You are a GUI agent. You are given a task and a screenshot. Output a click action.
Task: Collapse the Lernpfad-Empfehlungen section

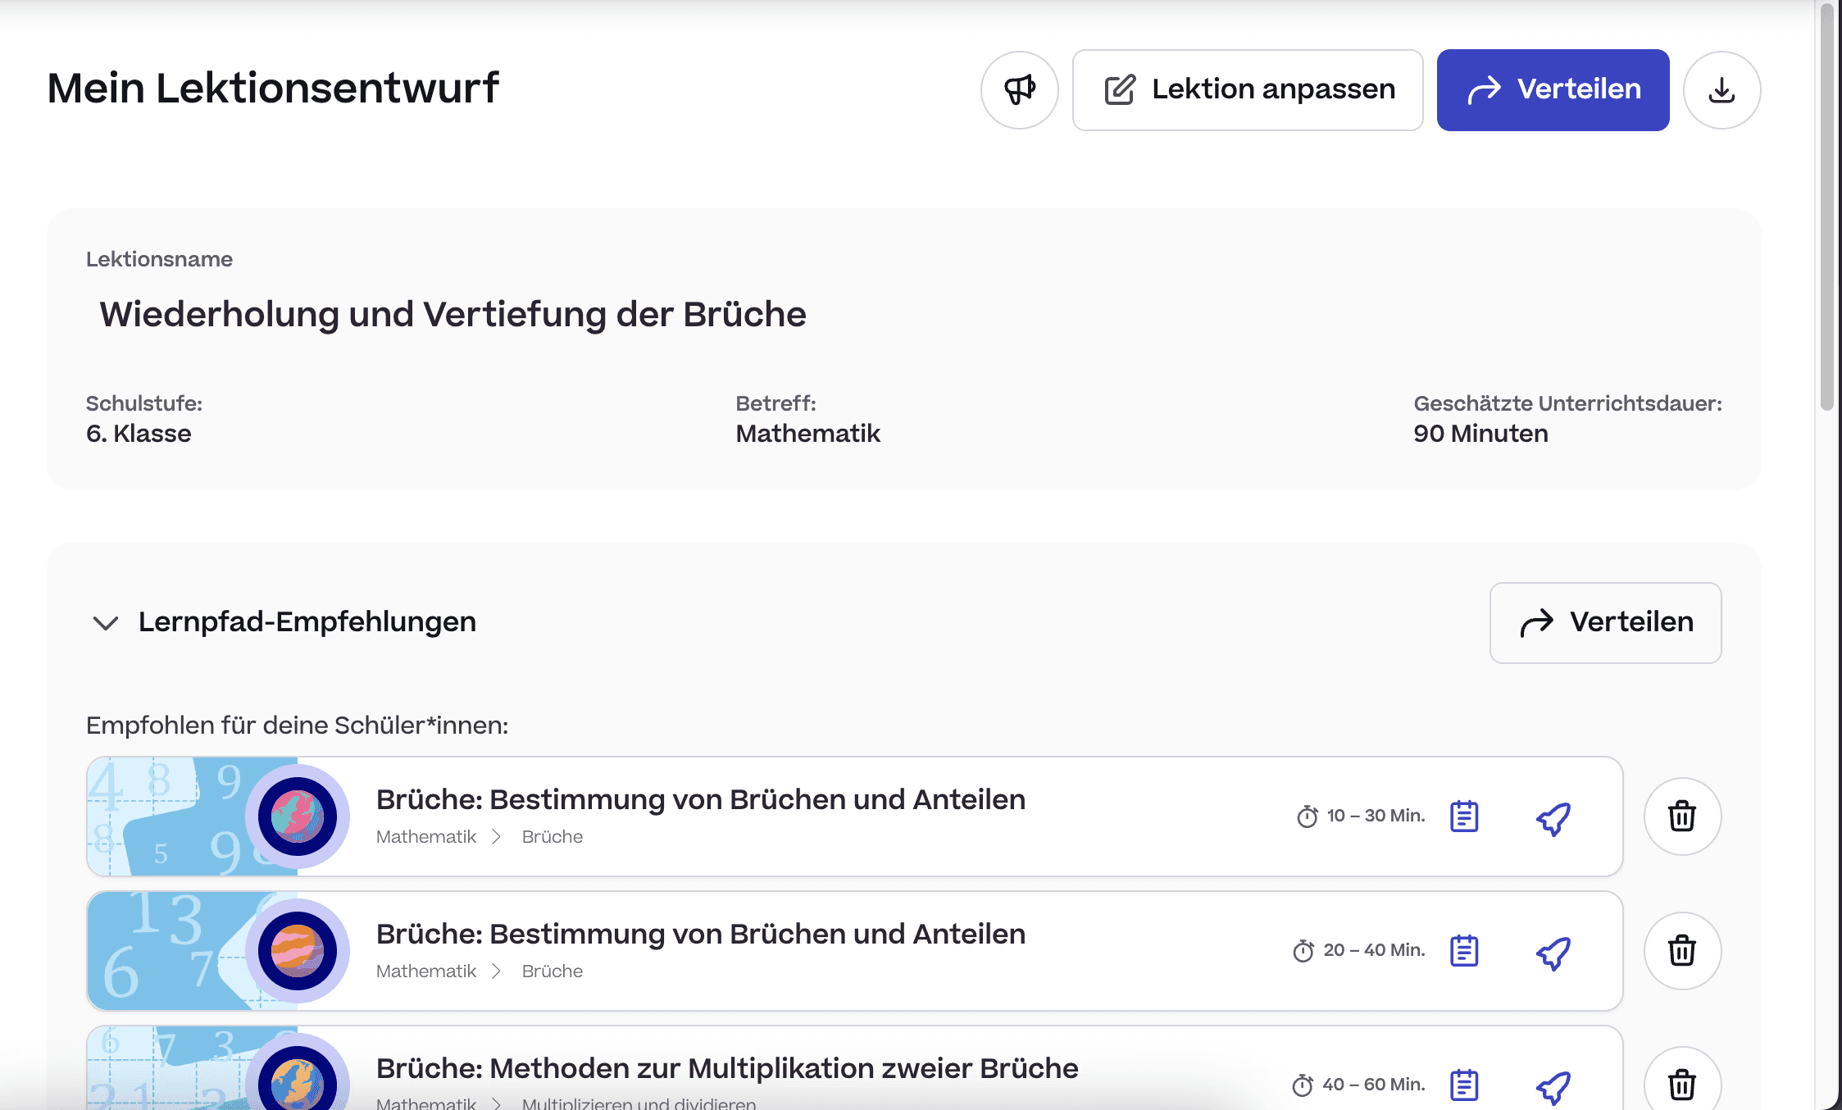coord(106,623)
